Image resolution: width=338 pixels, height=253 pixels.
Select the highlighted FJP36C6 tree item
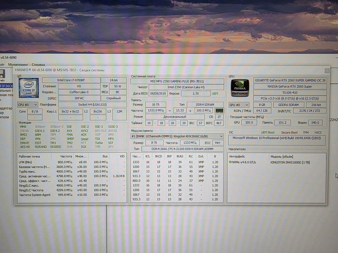pos(7,86)
